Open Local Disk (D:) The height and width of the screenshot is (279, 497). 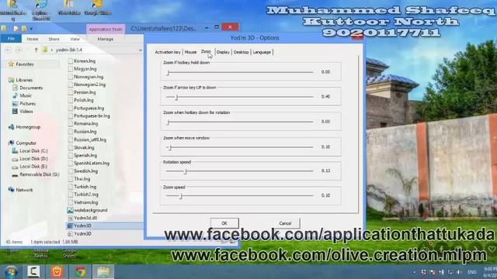pyautogui.click(x=33, y=159)
